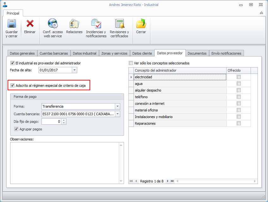Viewport: 268px width, 202px height.
Task: Uncheck Adscrito al régimen especial de criterio de caja
Action: [13, 85]
